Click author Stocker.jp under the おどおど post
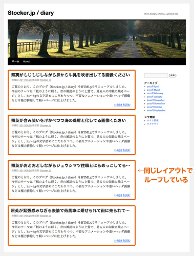The width and height of the screenshot is (194, 256). (46, 170)
